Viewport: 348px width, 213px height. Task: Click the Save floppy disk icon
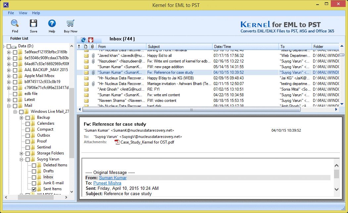[33, 23]
